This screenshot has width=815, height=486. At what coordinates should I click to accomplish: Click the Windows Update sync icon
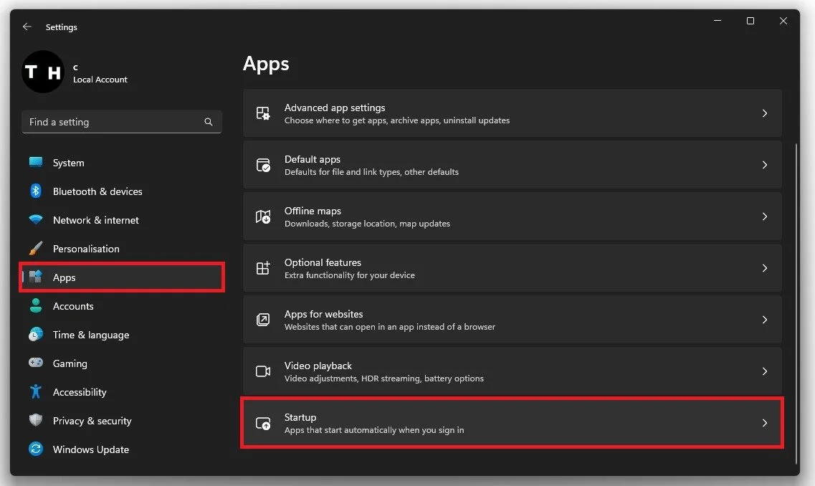point(36,449)
